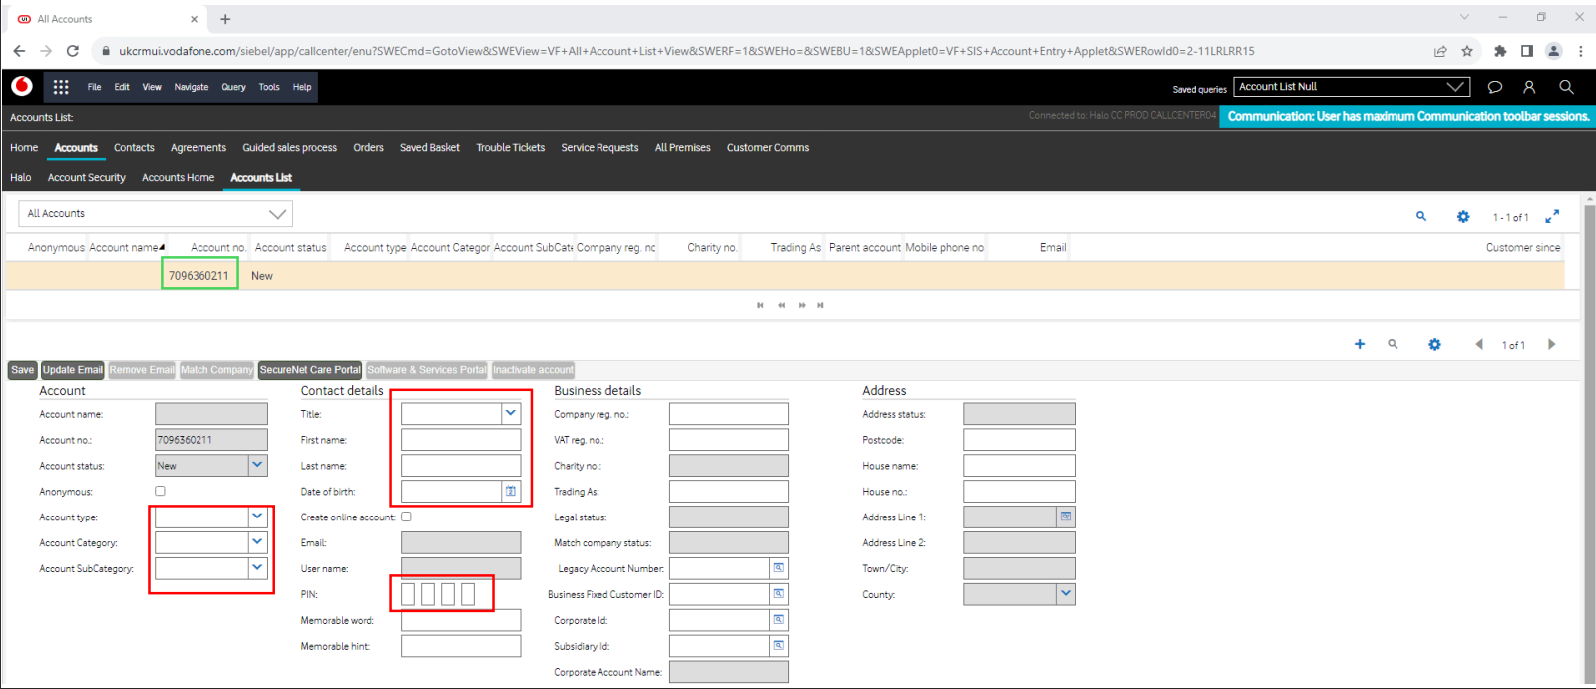1596x689 pixels.
Task: Go to the previous record set
Action: [781, 305]
